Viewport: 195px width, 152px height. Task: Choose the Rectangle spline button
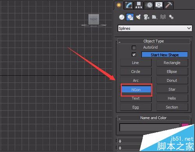pos(172,63)
